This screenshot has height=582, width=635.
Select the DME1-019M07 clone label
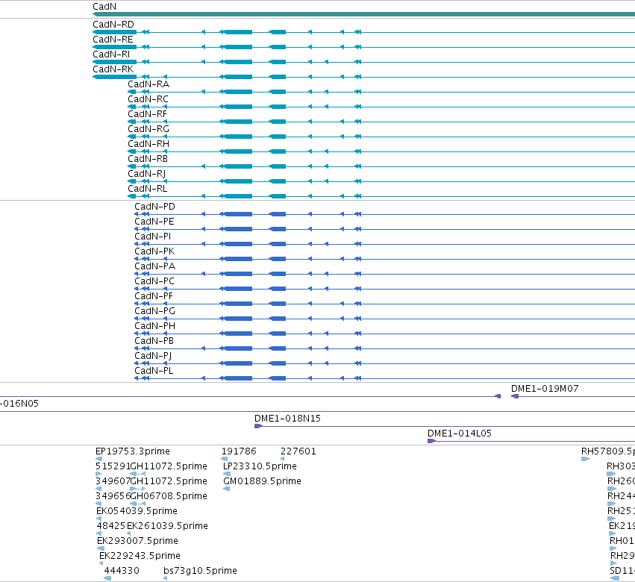point(545,389)
